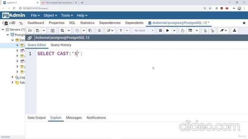Click the Paste rows icon
Image resolution: width=248 pixels, height=139 pixels.
90,31
